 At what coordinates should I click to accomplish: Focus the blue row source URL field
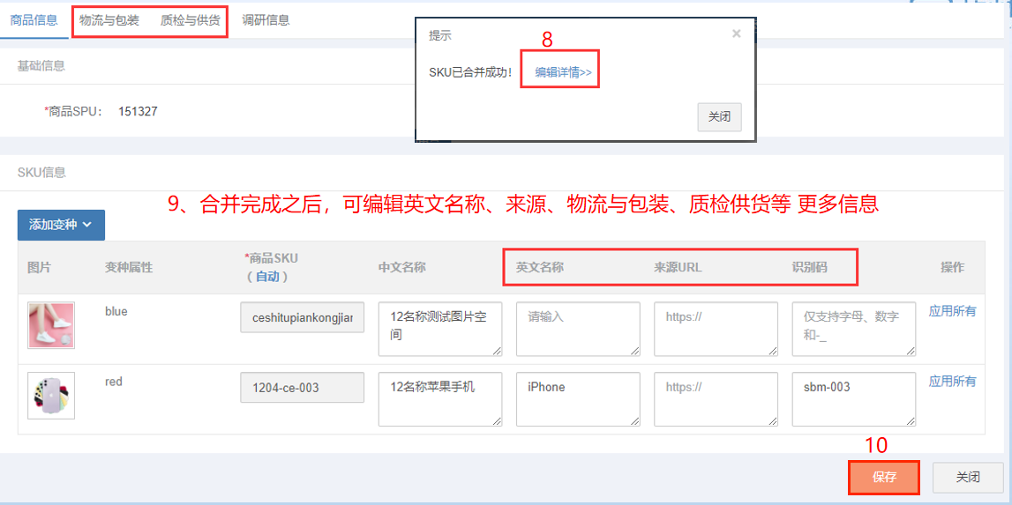coord(716,329)
